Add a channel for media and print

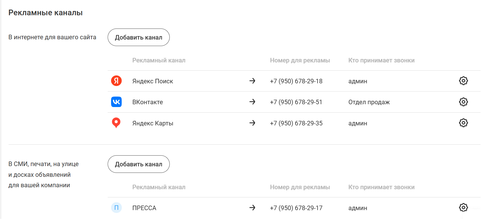tap(139, 164)
